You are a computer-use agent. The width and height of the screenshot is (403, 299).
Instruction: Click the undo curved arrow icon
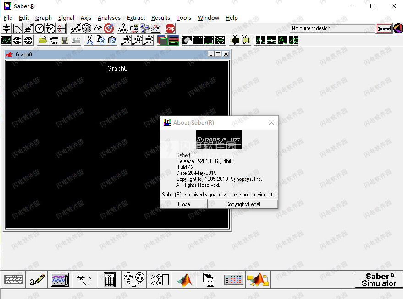coord(54,41)
